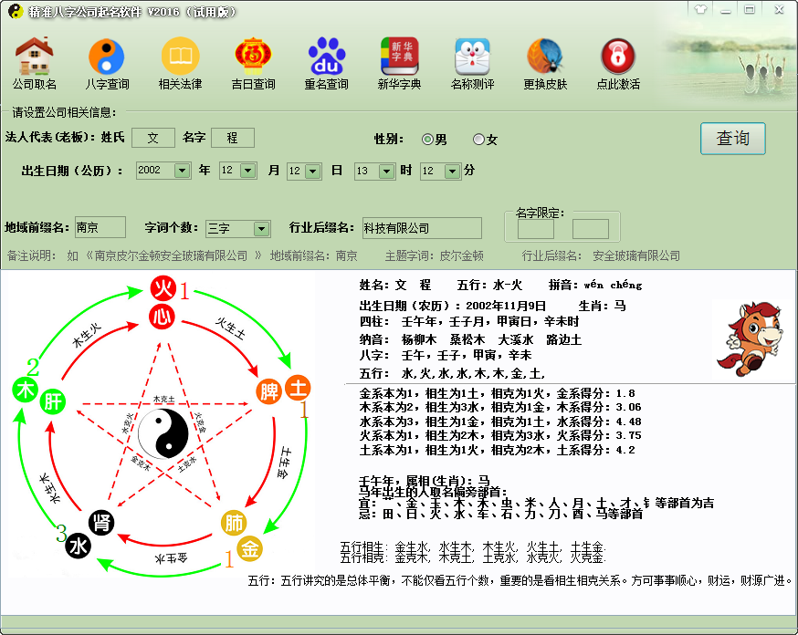Click the 姓氏 surname input field

(153, 138)
